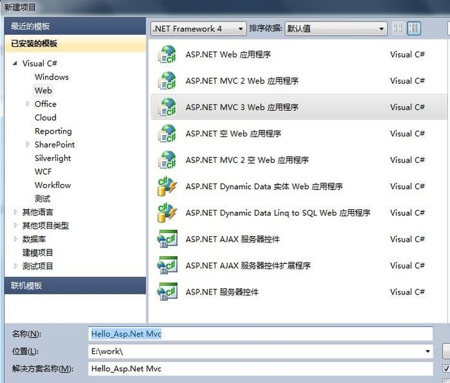
Task: Click the 数据库 tree label
Action: point(34,239)
